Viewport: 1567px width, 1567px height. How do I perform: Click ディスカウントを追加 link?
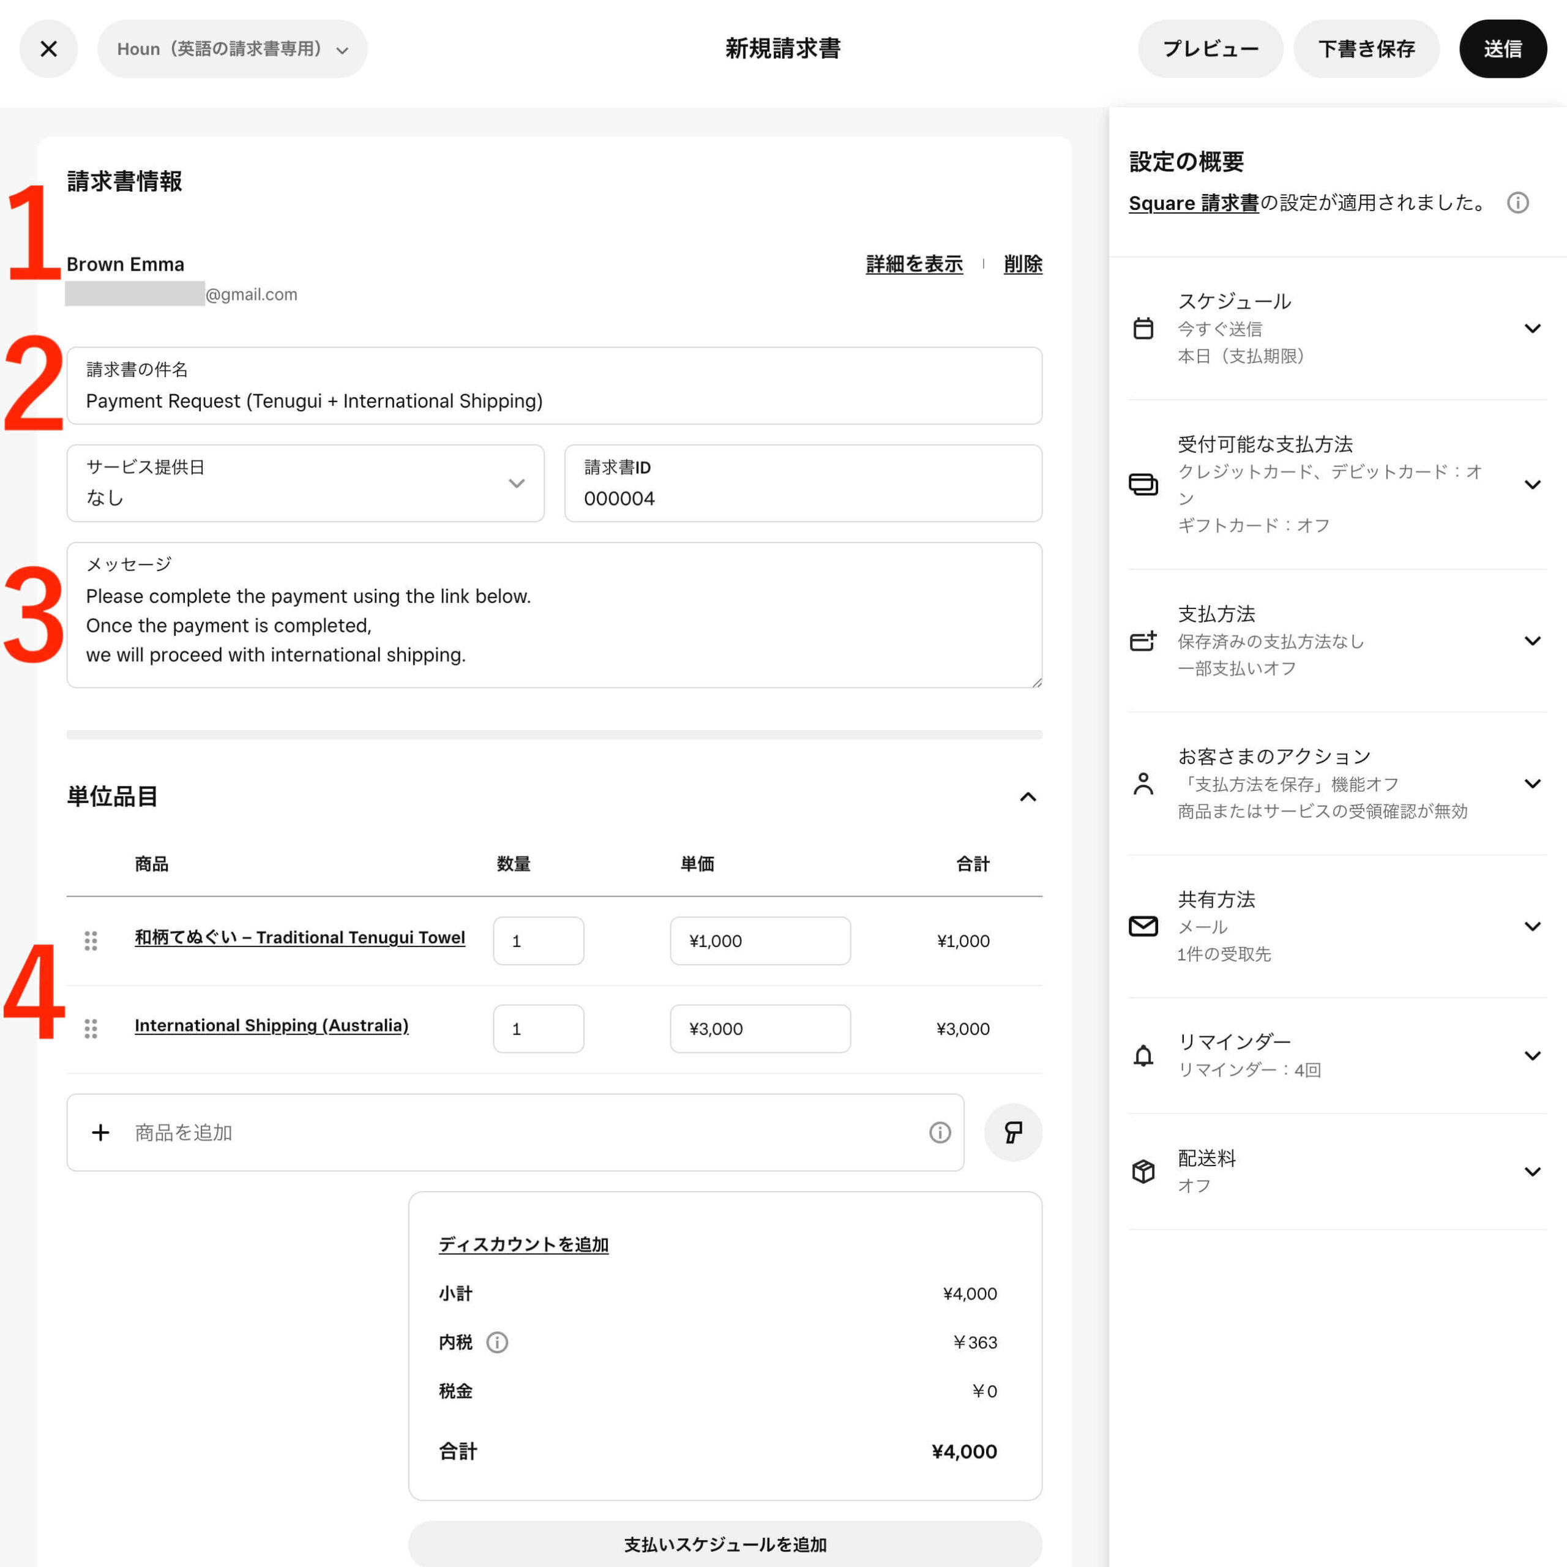[x=523, y=1244]
